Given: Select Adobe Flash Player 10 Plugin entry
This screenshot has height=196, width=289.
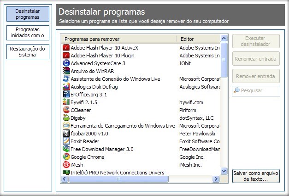Looking at the screenshot, I should point(102,56).
